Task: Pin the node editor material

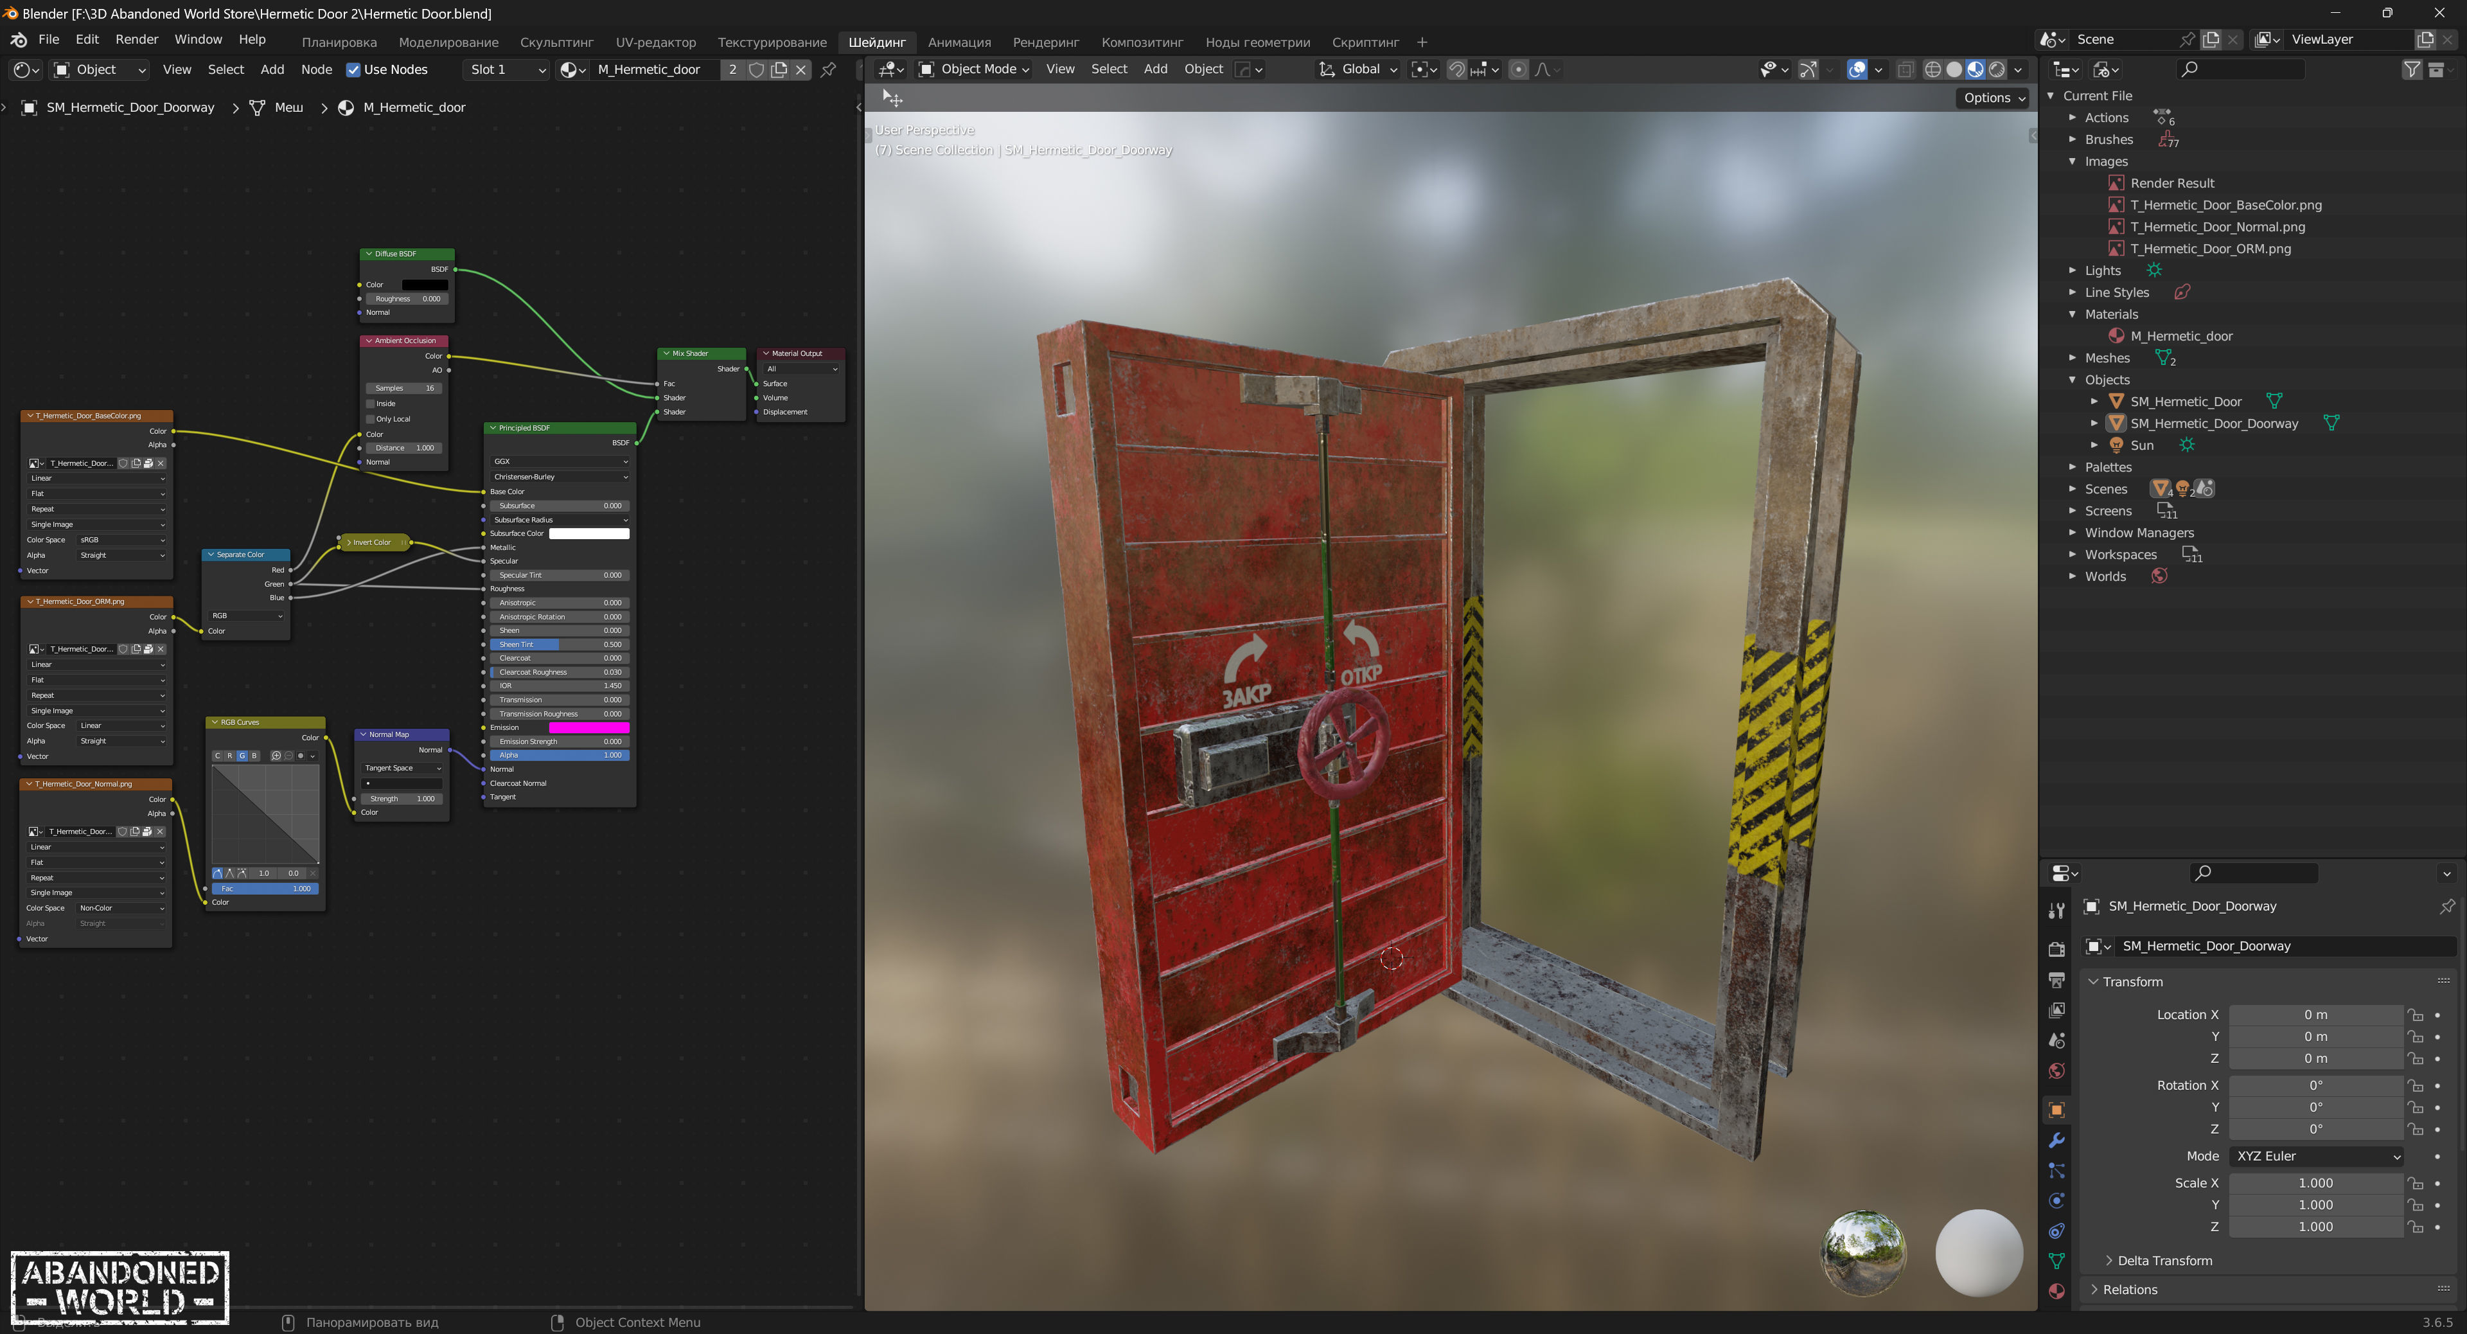Action: [828, 69]
